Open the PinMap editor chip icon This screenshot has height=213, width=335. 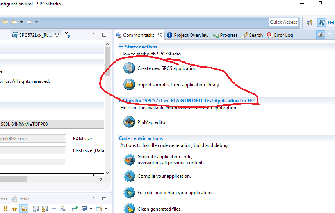point(129,122)
